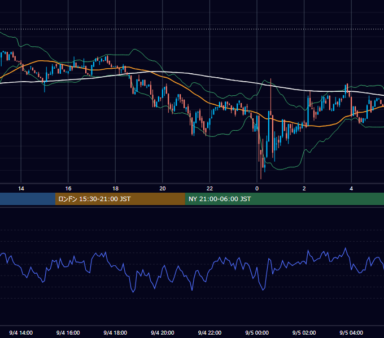Click the peak of the green upper band before 20

134,50
